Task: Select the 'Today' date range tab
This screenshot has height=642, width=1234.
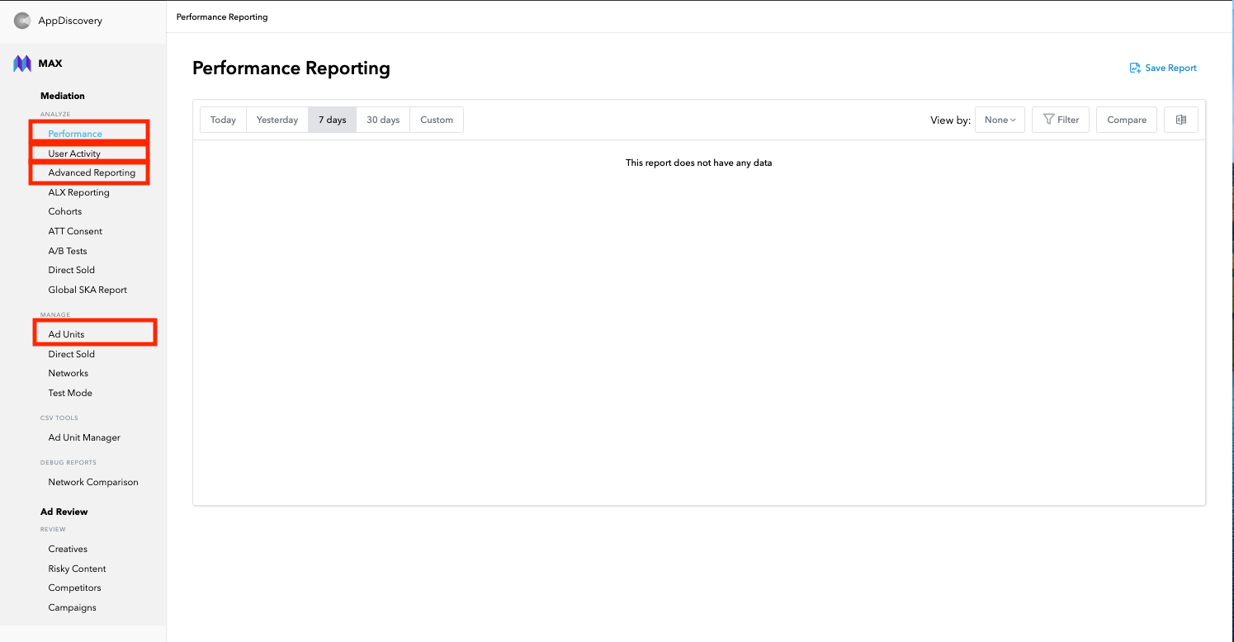Action: click(222, 120)
